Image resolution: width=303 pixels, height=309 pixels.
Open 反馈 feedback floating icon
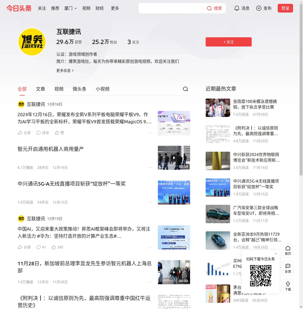click(x=288, y=268)
